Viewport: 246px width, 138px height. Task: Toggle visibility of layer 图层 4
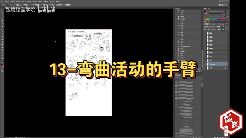click(205, 33)
